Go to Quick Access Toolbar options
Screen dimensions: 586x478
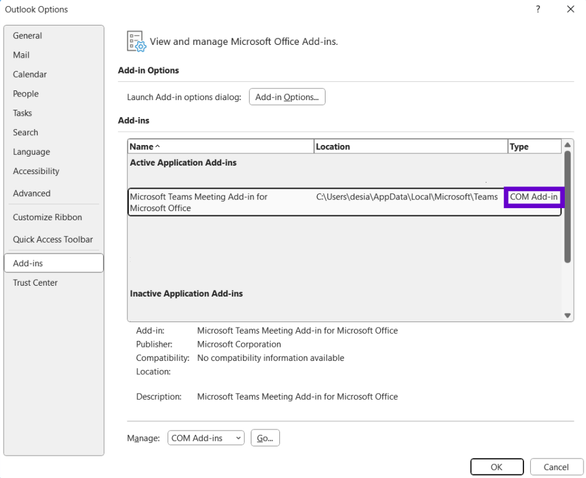[53, 240]
